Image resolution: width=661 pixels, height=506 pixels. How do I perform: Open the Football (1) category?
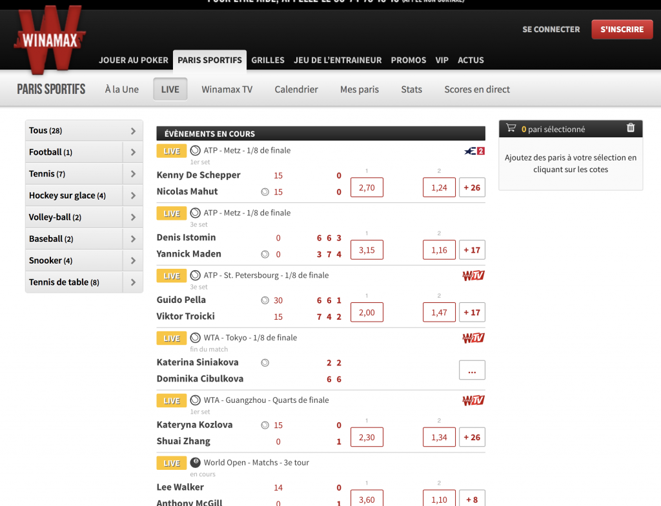(74, 152)
